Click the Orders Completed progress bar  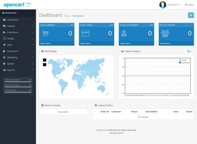click(18, 82)
